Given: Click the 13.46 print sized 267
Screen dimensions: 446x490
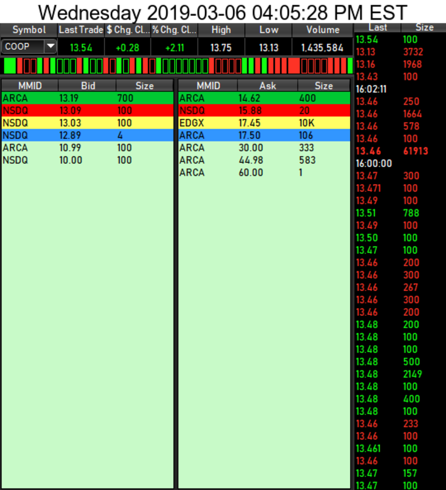Looking at the screenshot, I should coord(400,287).
